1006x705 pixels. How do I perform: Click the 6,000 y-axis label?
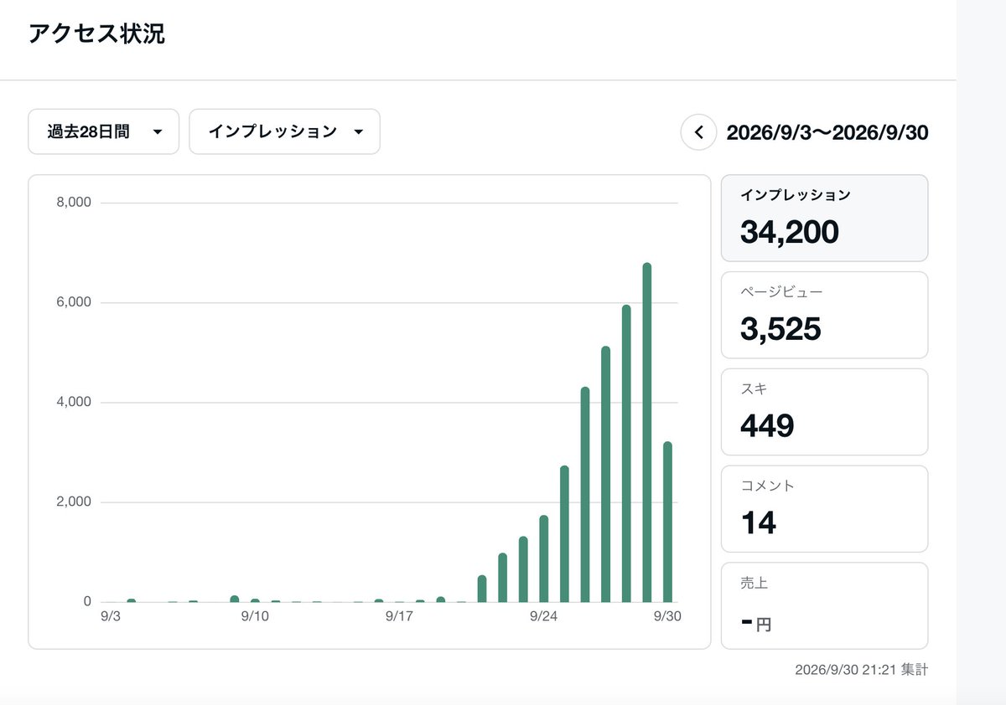pyautogui.click(x=75, y=302)
